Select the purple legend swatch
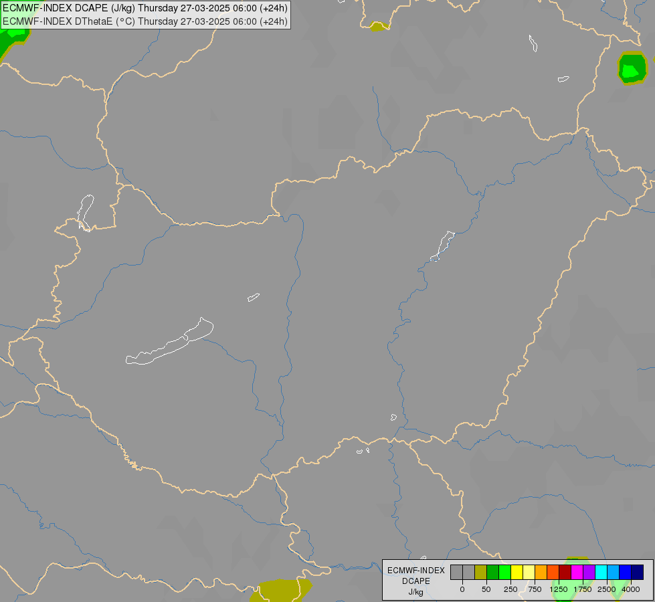 pos(589,573)
